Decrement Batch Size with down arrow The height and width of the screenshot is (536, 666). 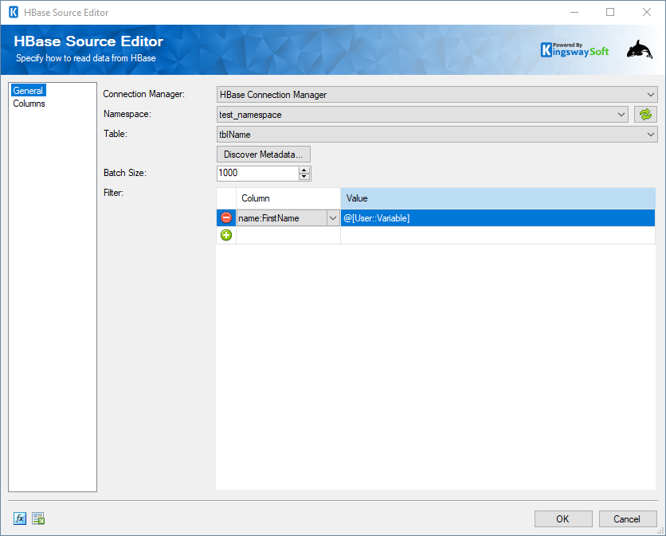pyautogui.click(x=304, y=176)
